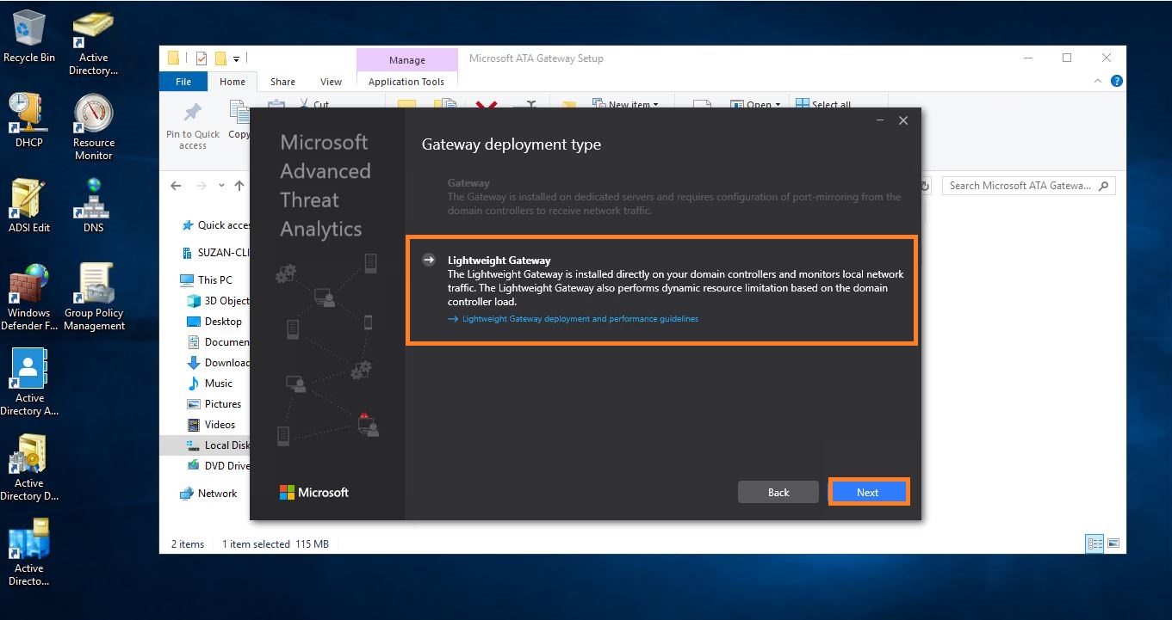
Task: Open Videos folder in navigation pane
Action: click(x=212, y=425)
